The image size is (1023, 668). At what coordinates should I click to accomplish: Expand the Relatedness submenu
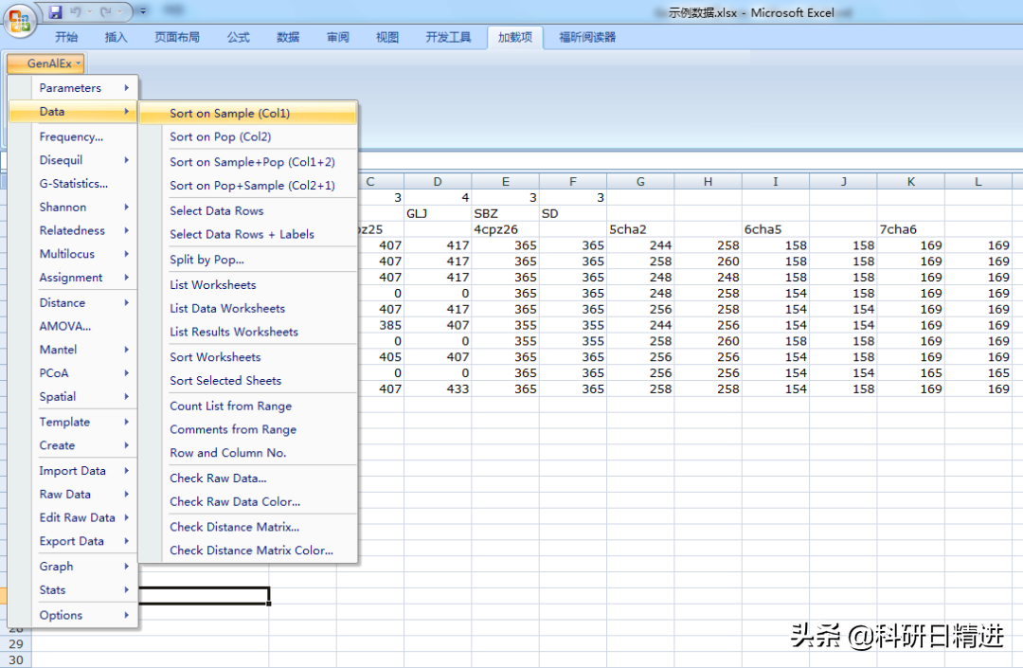point(73,230)
